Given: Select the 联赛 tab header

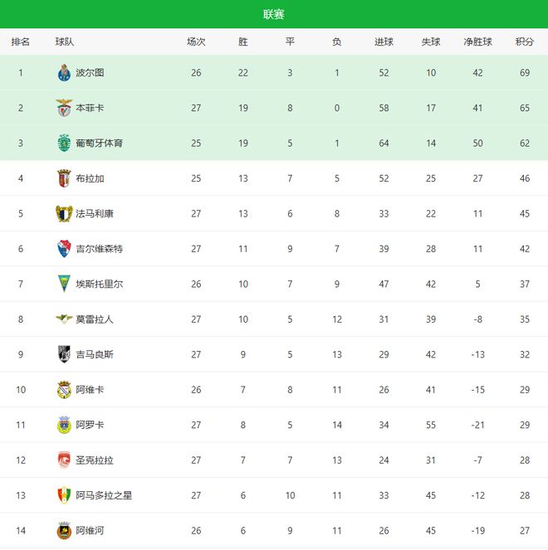Looking at the screenshot, I should (274, 14).
